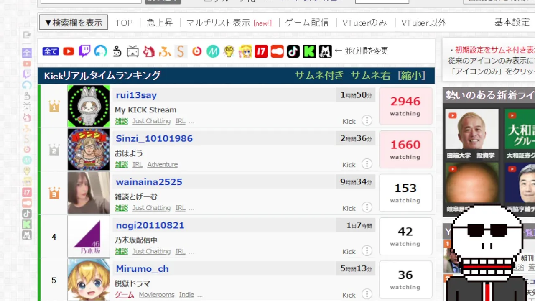Select the red cloud platform icon
The image size is (535, 301).
pos(277,51)
